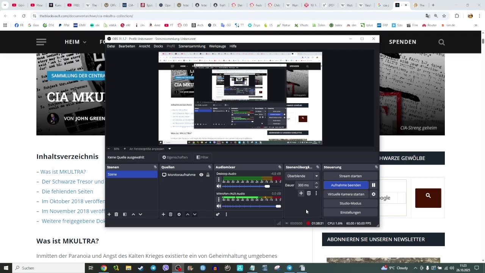Viewport: 485px width, 273px height.
Task: Open the Hilfe menu in OBS
Action: (x=233, y=46)
